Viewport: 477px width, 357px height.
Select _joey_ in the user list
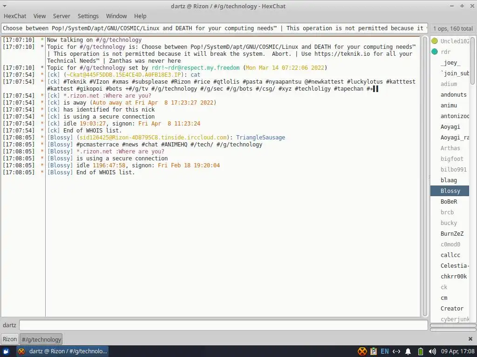pyautogui.click(x=450, y=63)
